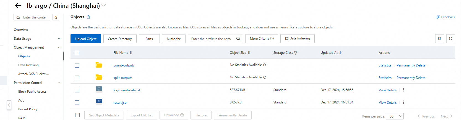Open Block Public Access in sidebar
Viewport: 462px width, 120px height.
tap(32, 92)
